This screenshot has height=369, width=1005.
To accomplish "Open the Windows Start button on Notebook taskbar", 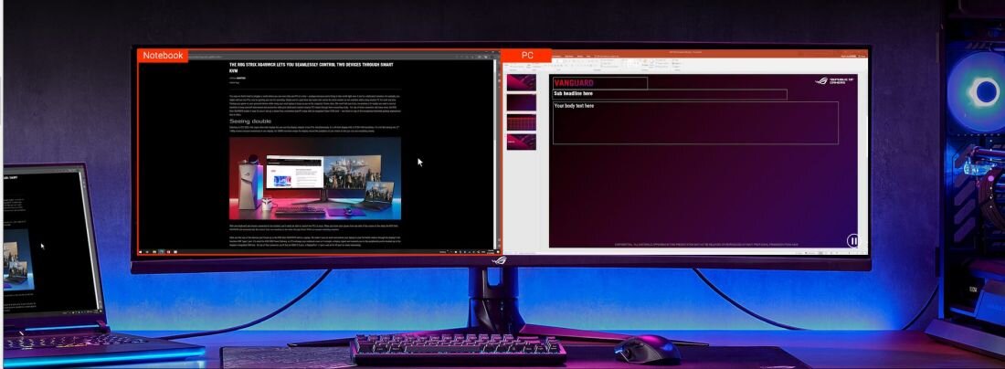I will click(x=142, y=252).
